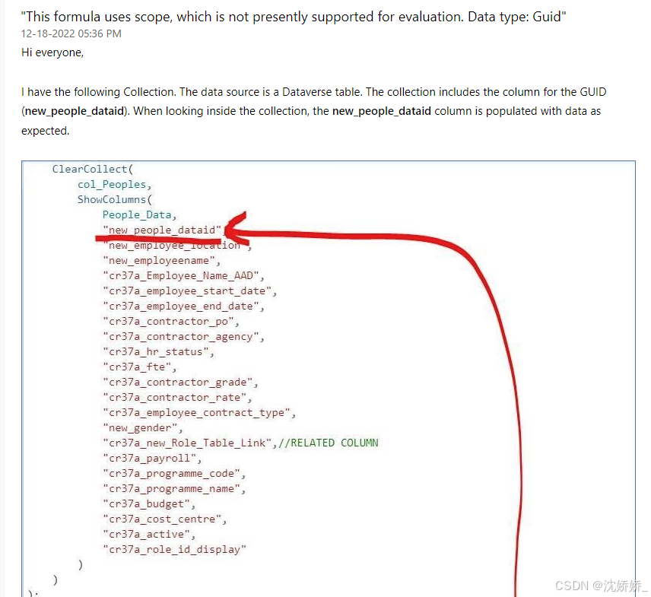
Task: Click the 'Hi everyone,' greeting line
Action: 52,52
